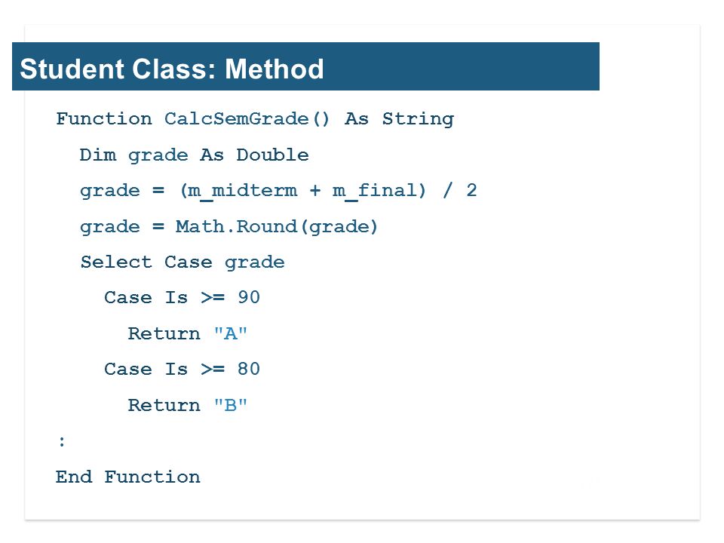Click the 'As String' return type
Screen dimensions: 724x543
(400, 119)
